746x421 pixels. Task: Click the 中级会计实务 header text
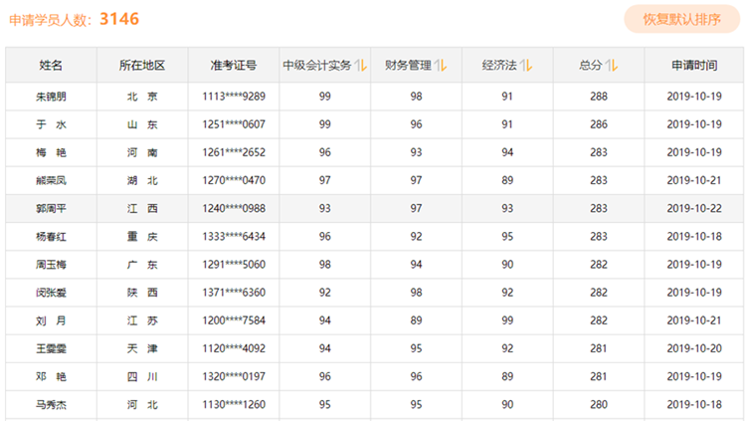pyautogui.click(x=316, y=66)
